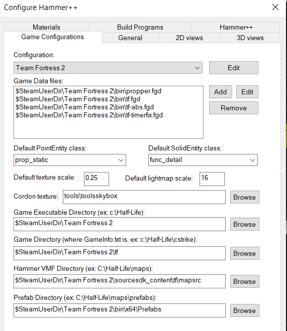
Task: Open the 3D views tab
Action: 250,38
